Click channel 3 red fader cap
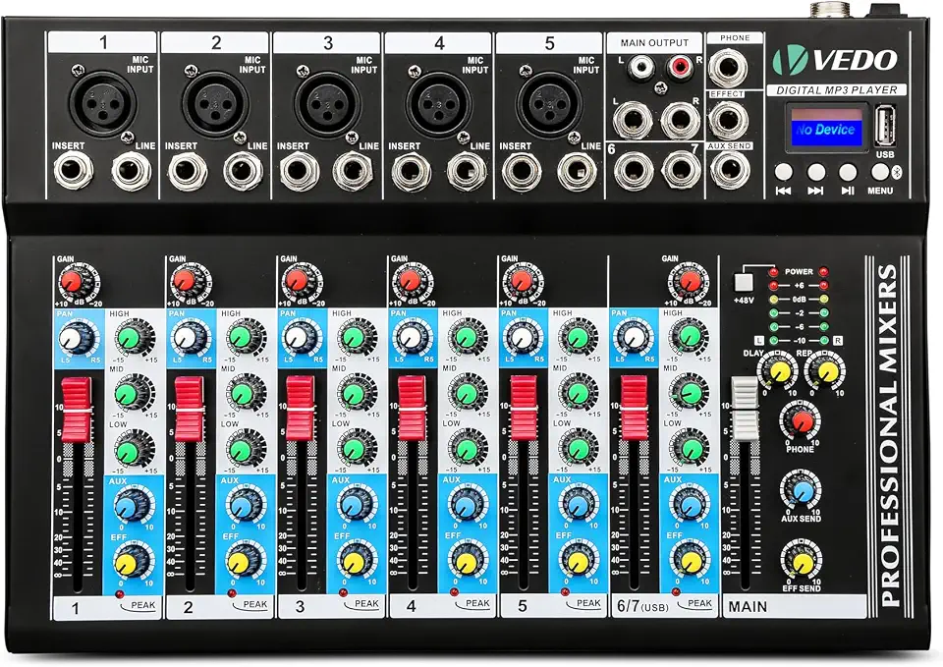Image resolution: width=943 pixels, height=667 pixels. click(301, 408)
